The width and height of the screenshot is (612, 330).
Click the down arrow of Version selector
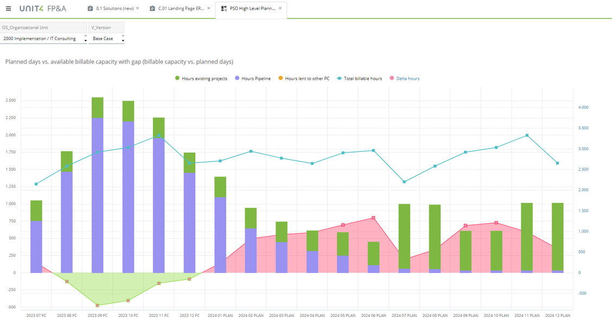click(x=123, y=41)
